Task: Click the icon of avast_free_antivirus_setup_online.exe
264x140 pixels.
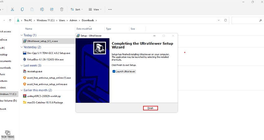Action: 25,84
